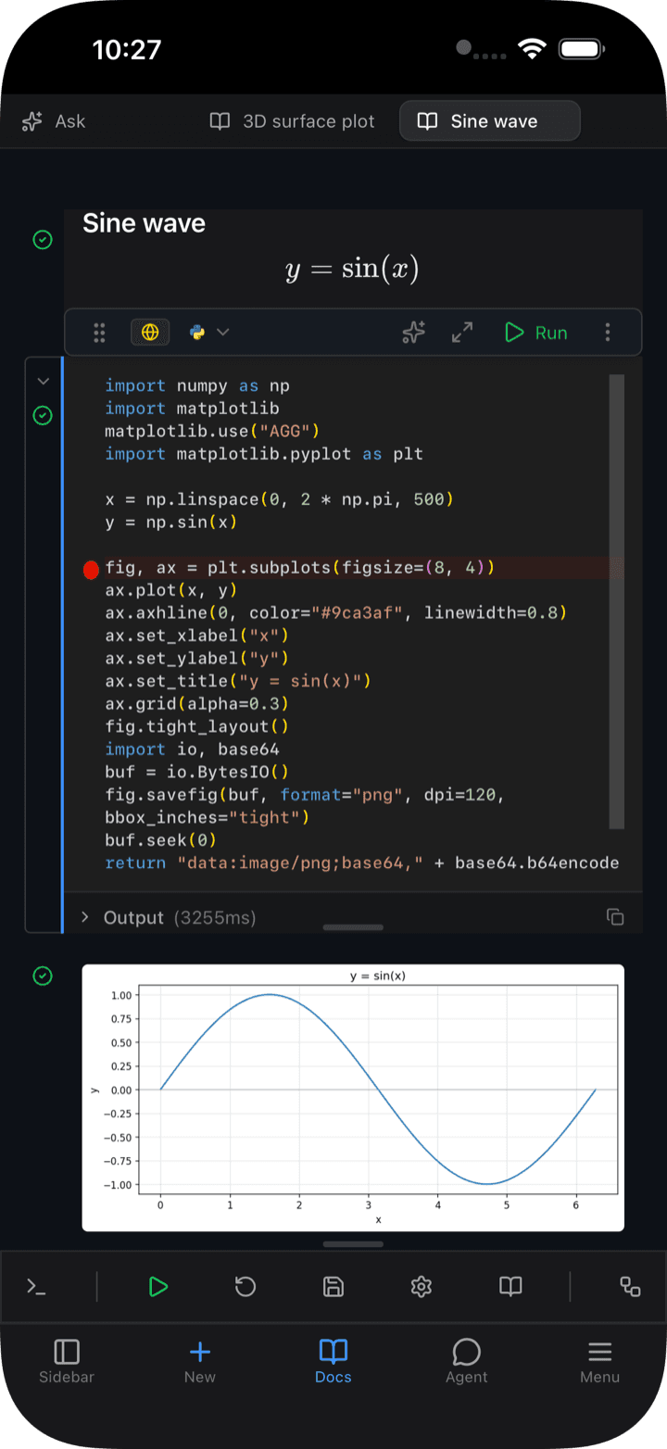Screen dimensions: 667x1449
Task: Click the battery icon in the status bar
Action: click(x=582, y=49)
